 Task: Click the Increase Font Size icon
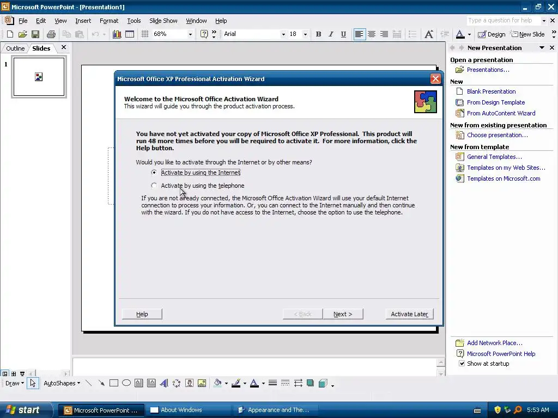429,34
